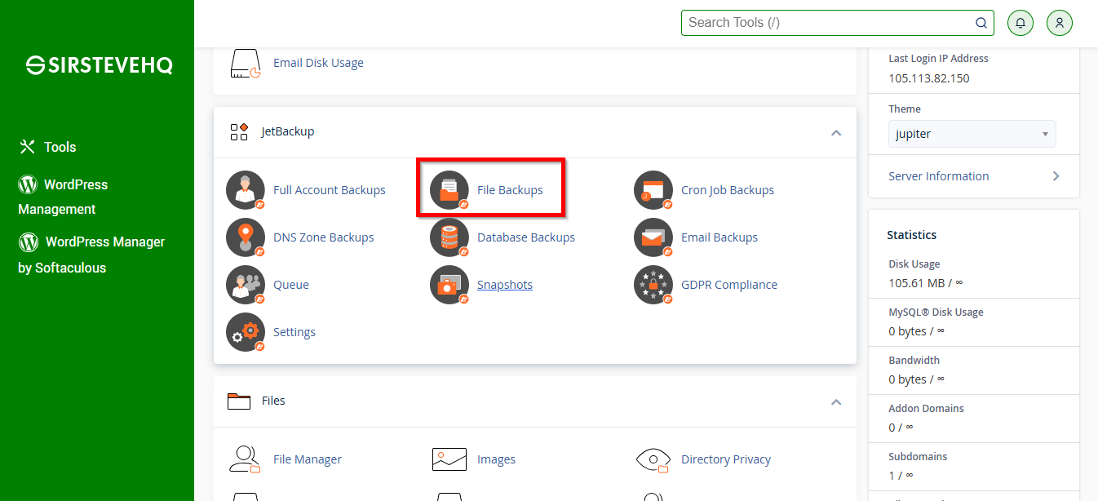Click WordPress Manager by Softaculous logo

click(x=29, y=242)
